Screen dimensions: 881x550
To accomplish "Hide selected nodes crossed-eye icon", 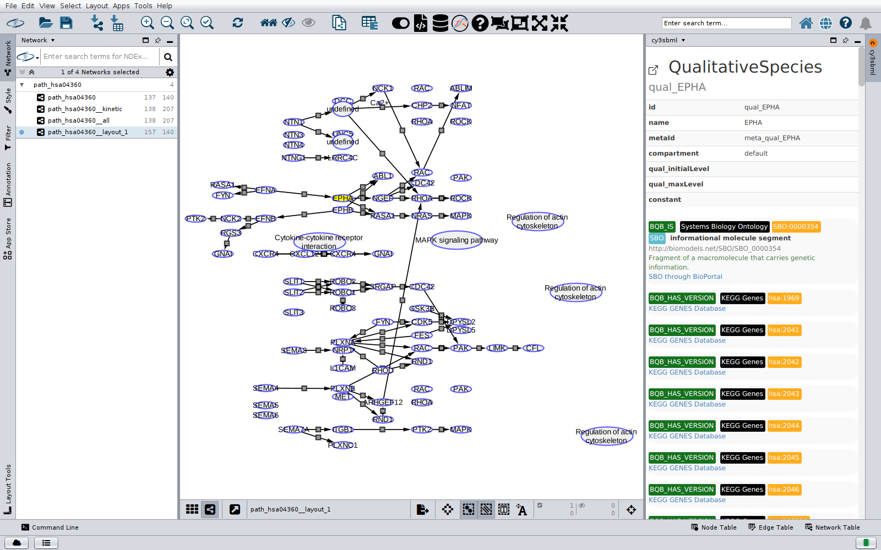I will click(289, 23).
